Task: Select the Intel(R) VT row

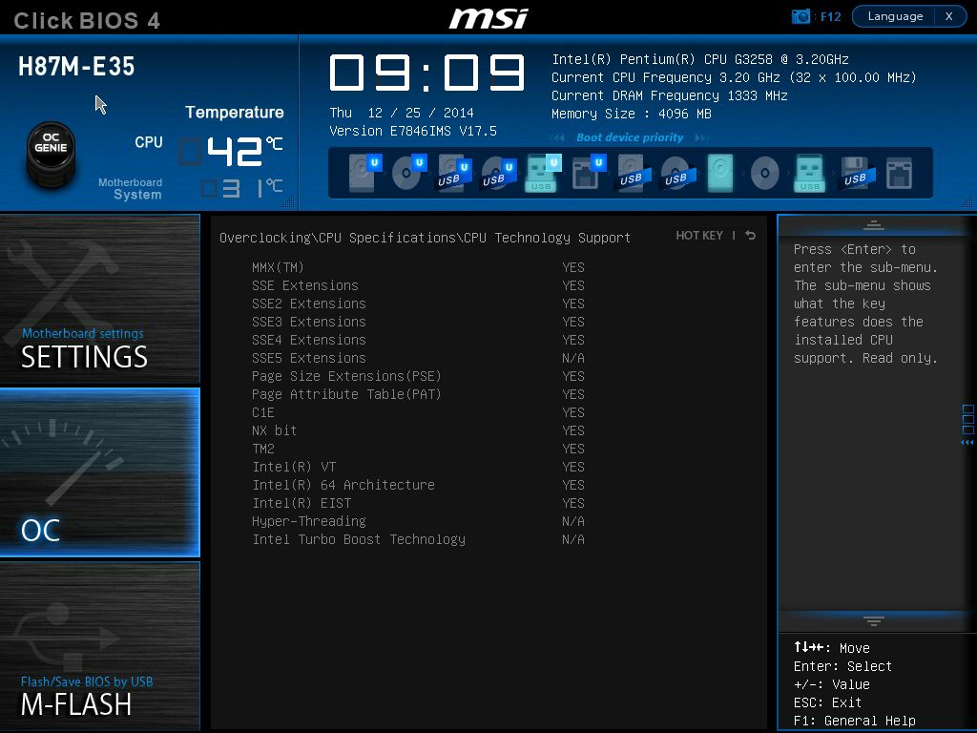Action: (x=294, y=467)
